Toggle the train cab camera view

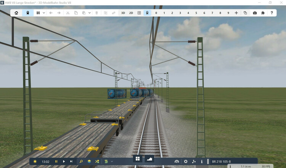[x=147, y=13]
